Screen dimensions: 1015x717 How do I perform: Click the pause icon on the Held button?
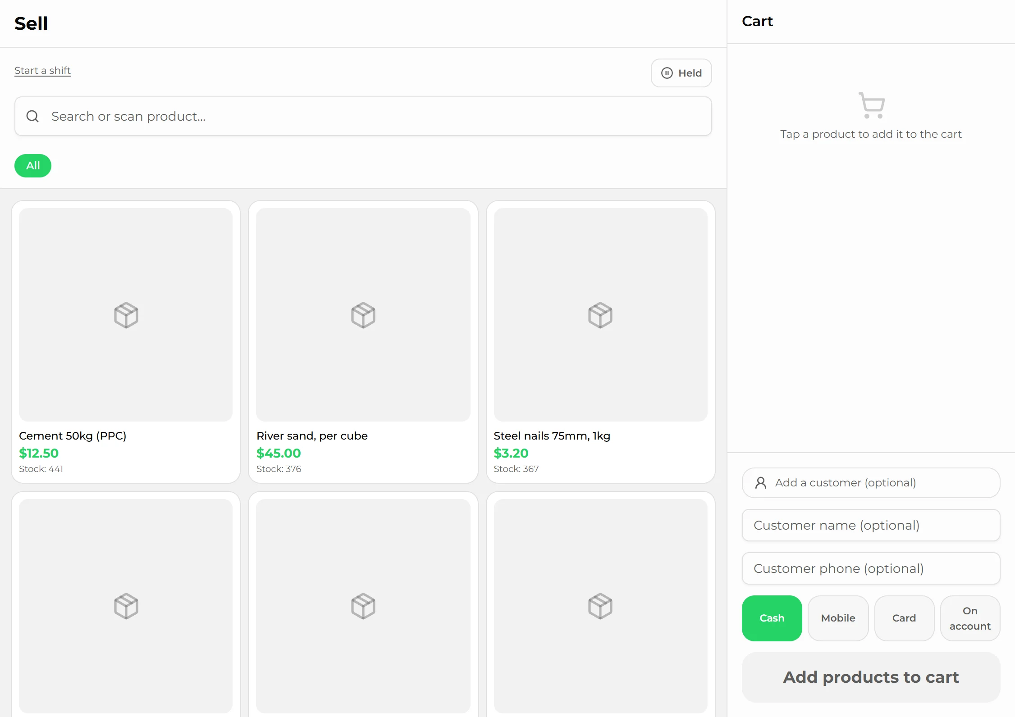[667, 73]
